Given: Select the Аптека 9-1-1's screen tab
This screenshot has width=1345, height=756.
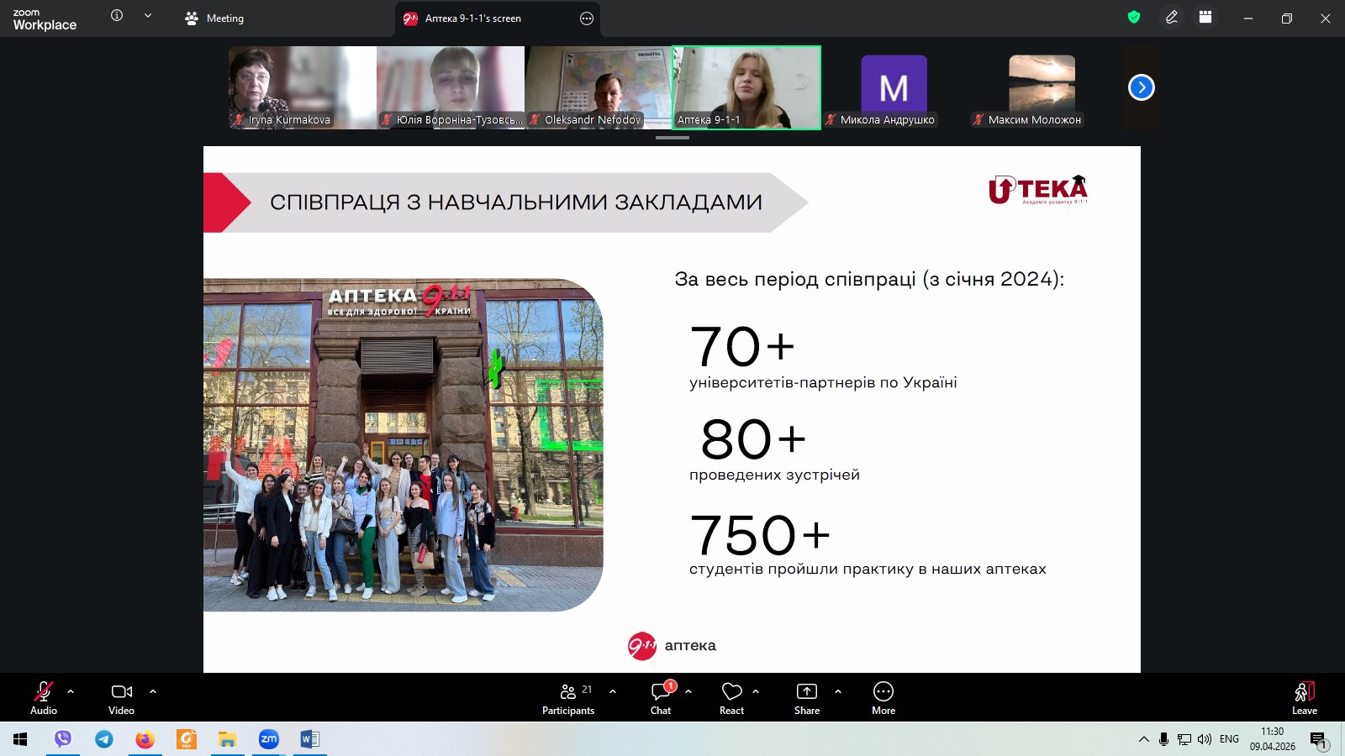Looking at the screenshot, I should click(472, 18).
